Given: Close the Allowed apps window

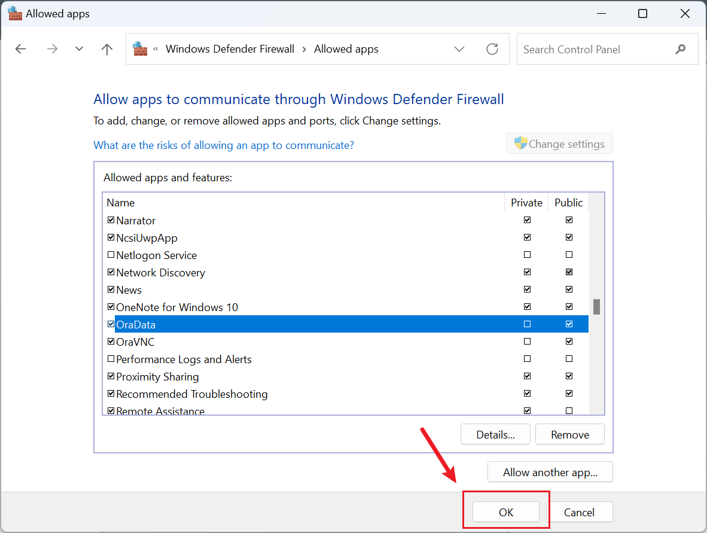Looking at the screenshot, I should 685,14.
